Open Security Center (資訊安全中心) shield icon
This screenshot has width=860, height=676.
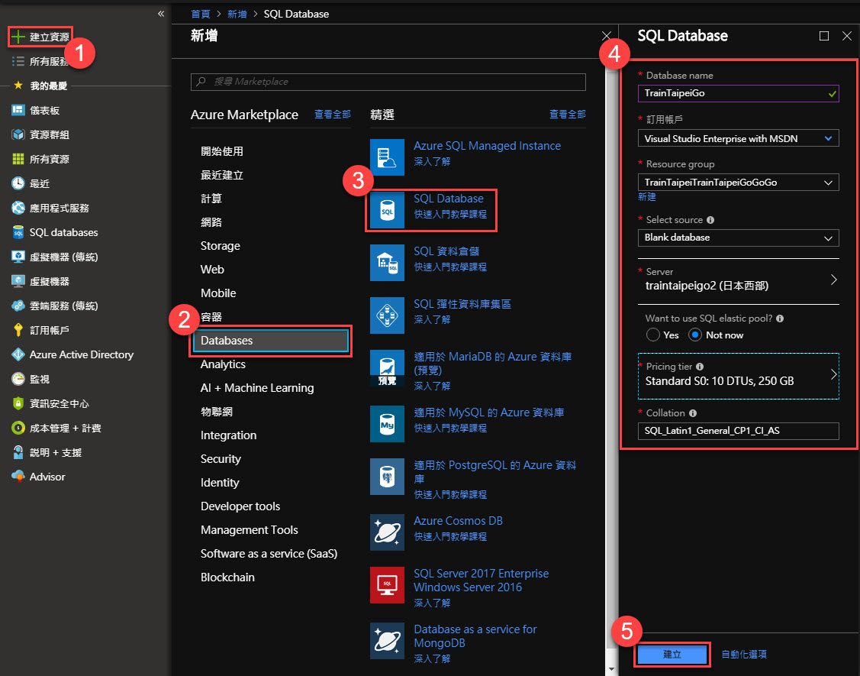tap(18, 403)
